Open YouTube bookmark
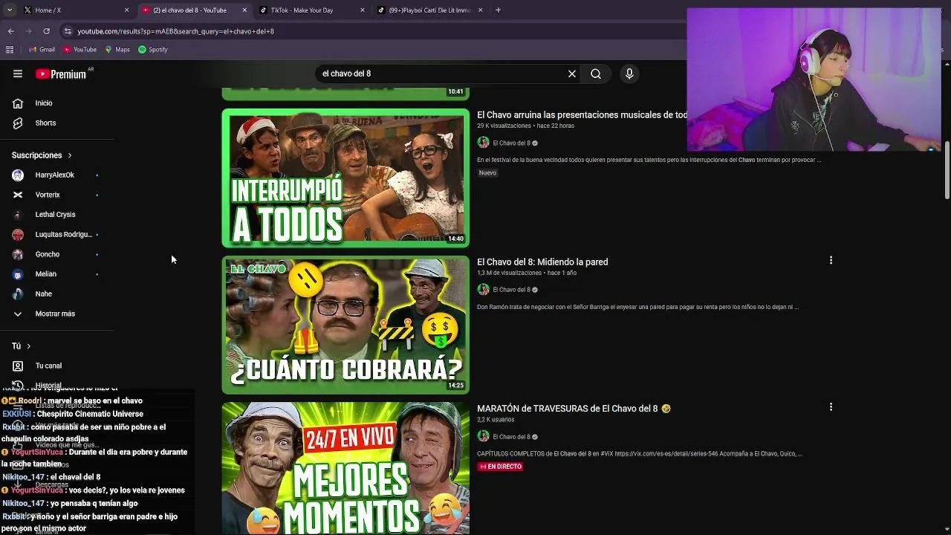This screenshot has height=535, width=951. (x=79, y=50)
